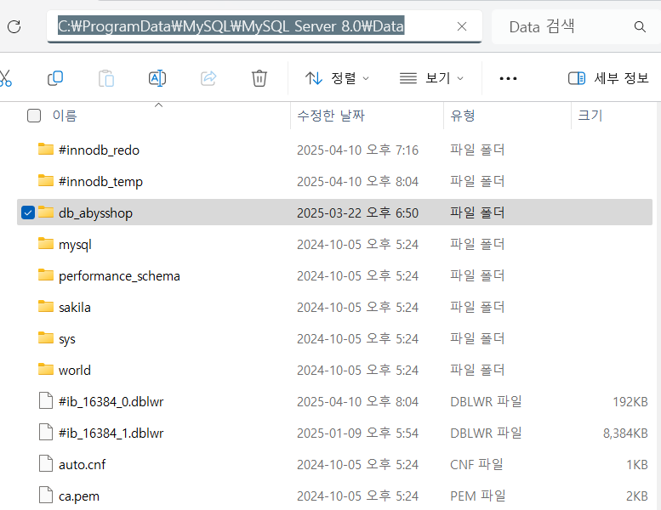
Task: Click the 8,384KB size value
Action: pyautogui.click(x=625, y=433)
